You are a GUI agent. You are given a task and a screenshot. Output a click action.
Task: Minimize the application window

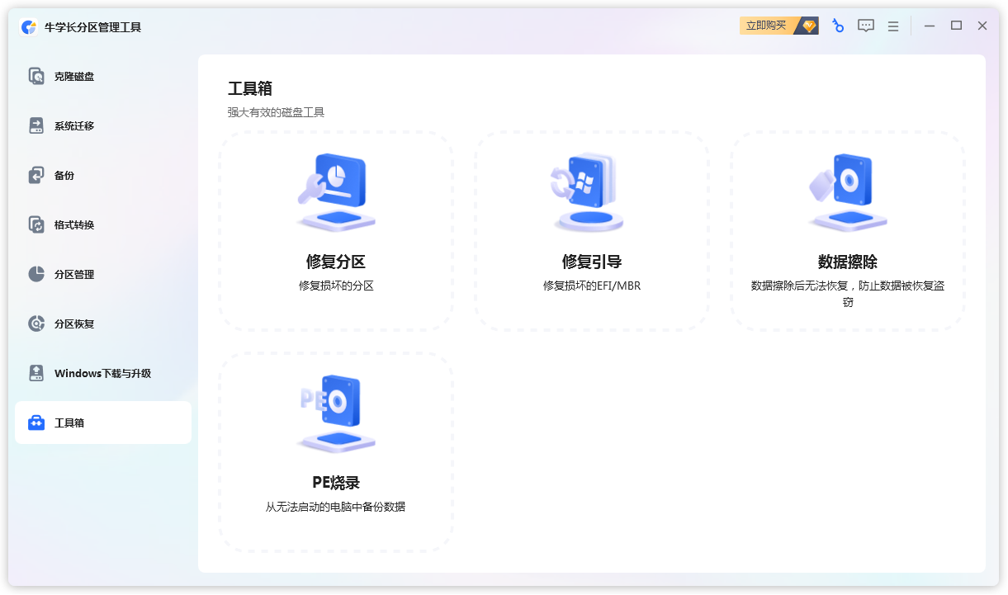click(930, 26)
